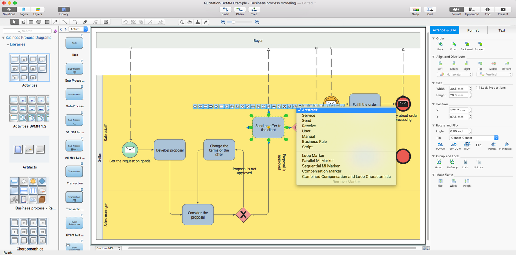Click the Snap toolbar icon
Viewport: 516px width, 255px height.
click(x=416, y=10)
